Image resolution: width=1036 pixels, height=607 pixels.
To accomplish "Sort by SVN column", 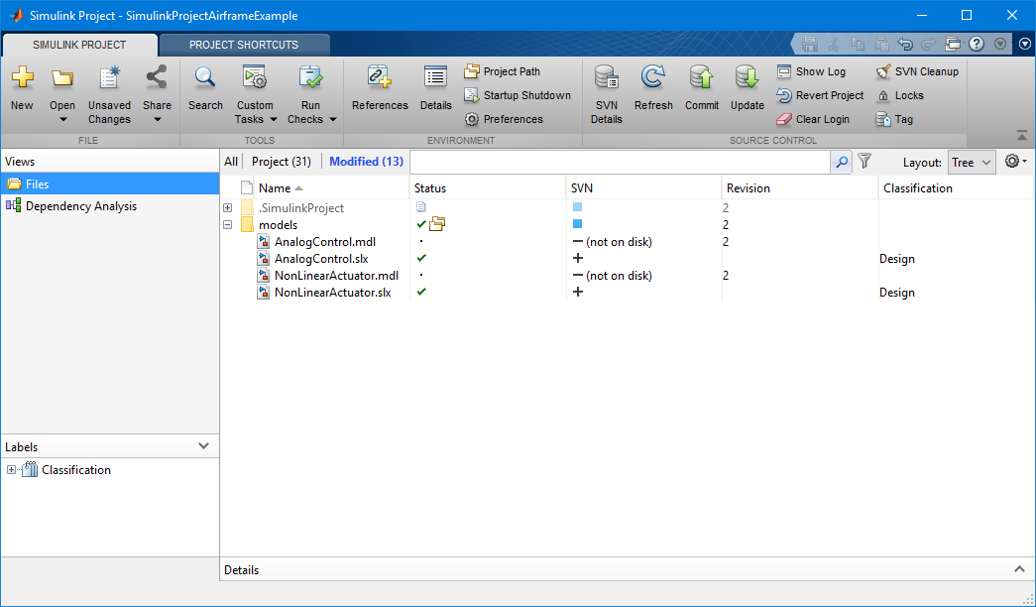I will pyautogui.click(x=643, y=188).
